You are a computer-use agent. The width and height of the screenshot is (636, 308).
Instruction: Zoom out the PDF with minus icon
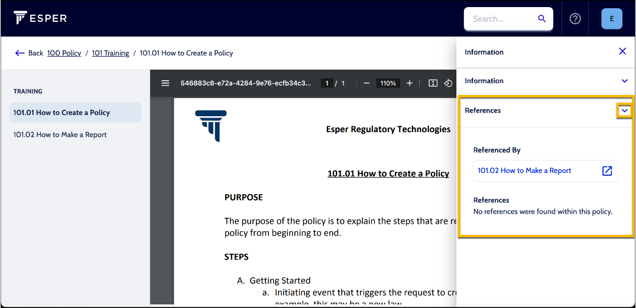pyautogui.click(x=366, y=83)
